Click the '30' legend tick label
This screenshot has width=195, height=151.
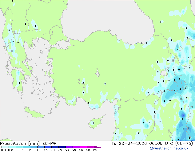(67, 150)
